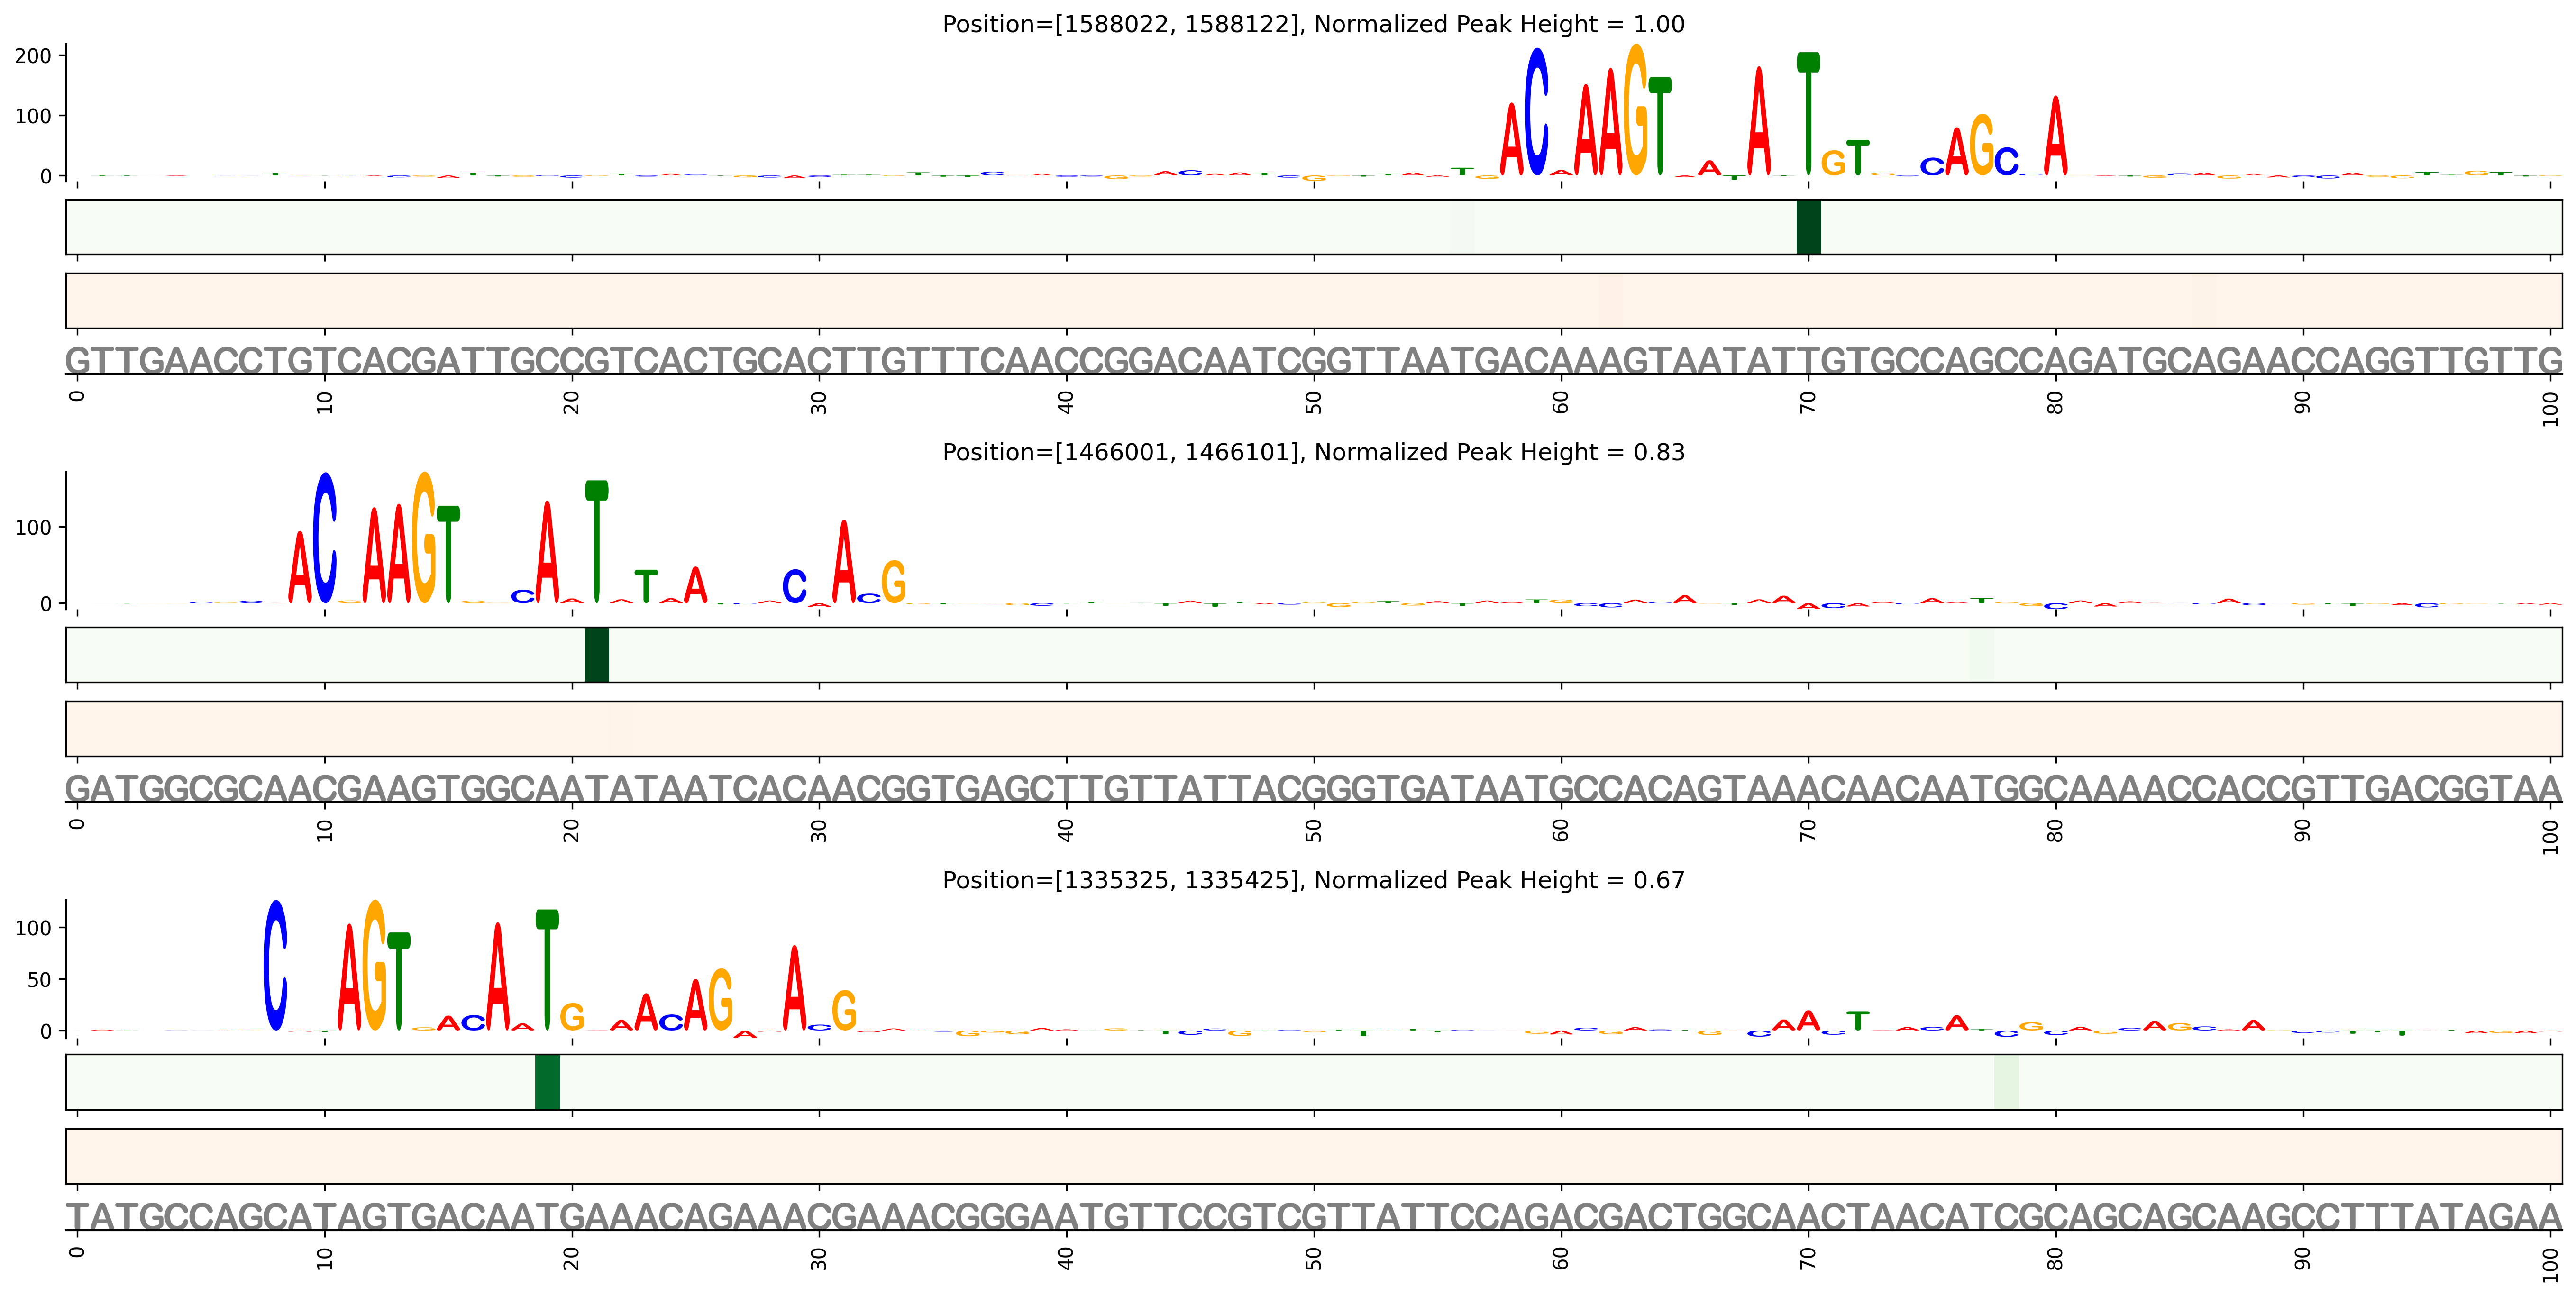This screenshot has height=1296, width=2576.
Task: Click the tall blue C in the middle panel logo
Action: [x=325, y=538]
